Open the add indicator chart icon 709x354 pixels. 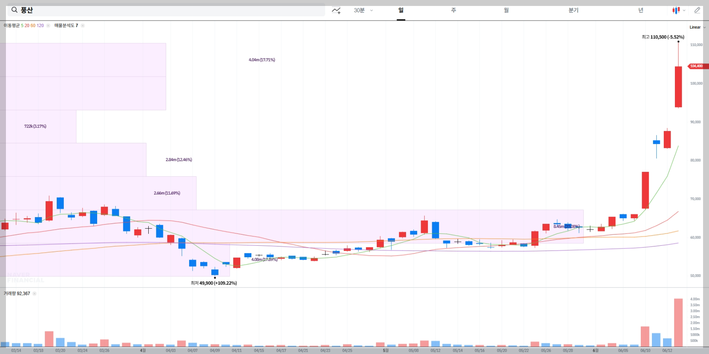336,10
